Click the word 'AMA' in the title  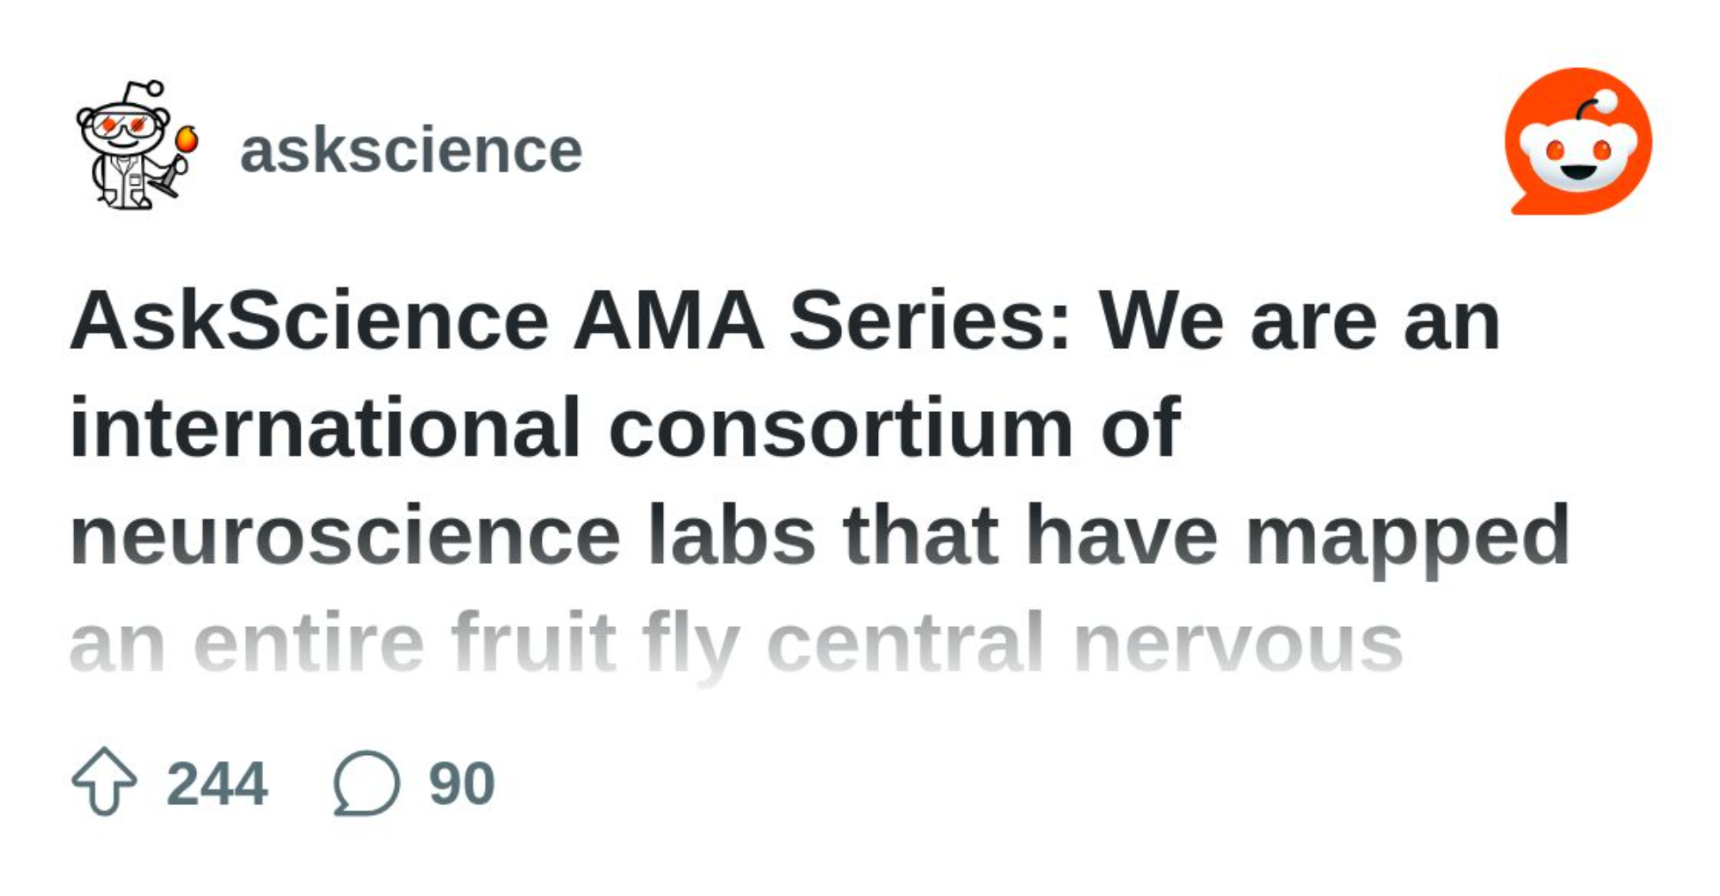pos(667,322)
